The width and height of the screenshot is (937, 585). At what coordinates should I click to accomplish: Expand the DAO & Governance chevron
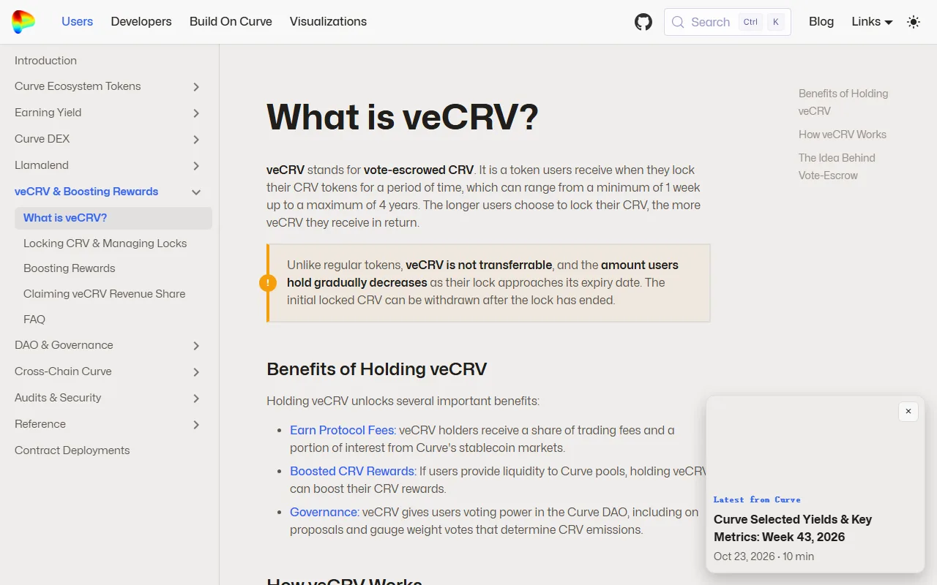pyautogui.click(x=196, y=346)
